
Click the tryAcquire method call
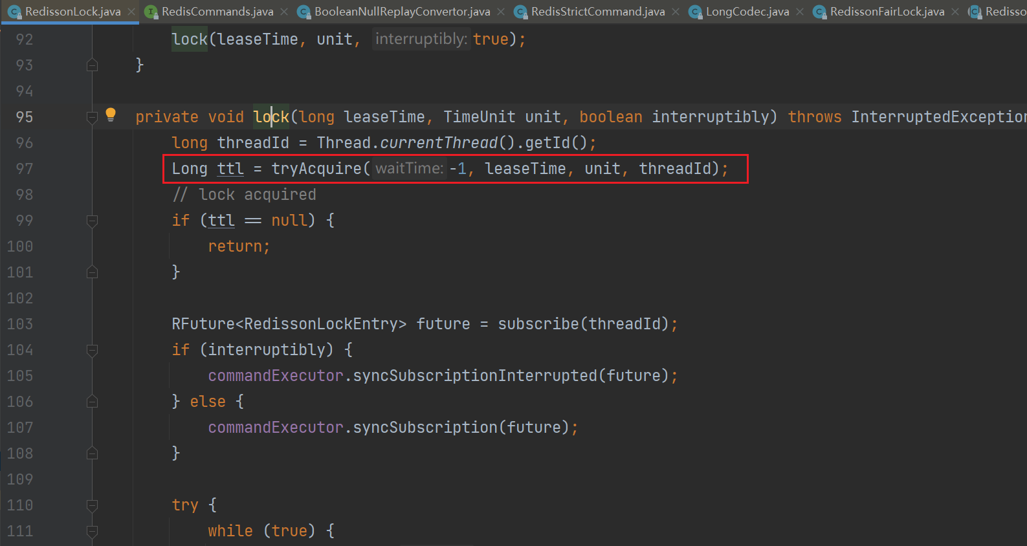point(316,169)
